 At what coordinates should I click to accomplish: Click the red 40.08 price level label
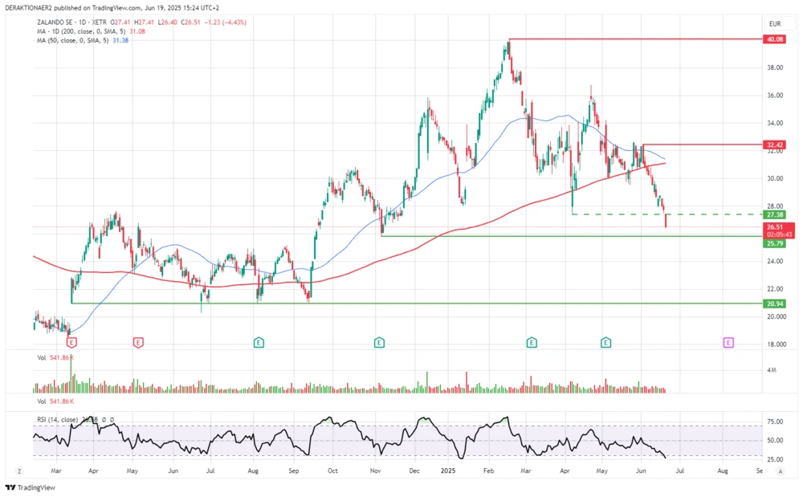[776, 39]
